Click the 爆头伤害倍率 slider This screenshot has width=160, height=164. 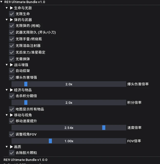(x=69, y=84)
